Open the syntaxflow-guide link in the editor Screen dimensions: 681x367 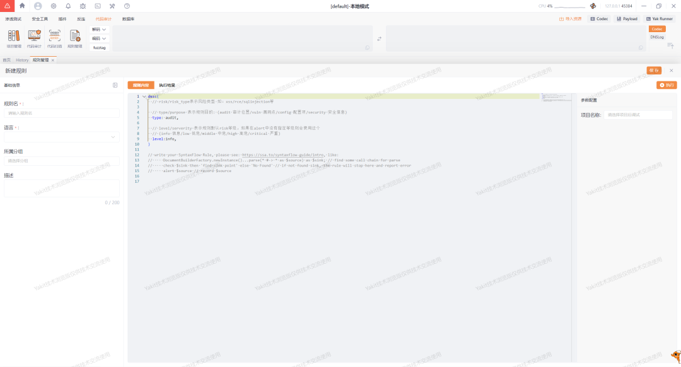click(x=282, y=154)
